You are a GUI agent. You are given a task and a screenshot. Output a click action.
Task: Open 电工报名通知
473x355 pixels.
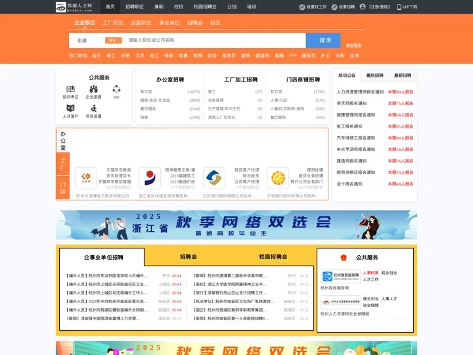coord(349,126)
